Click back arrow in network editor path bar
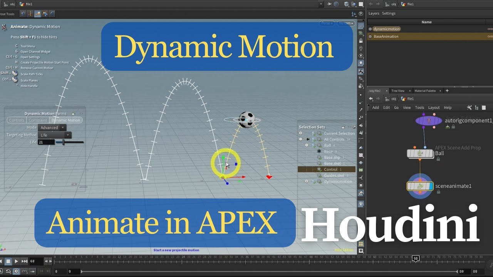 click(371, 99)
